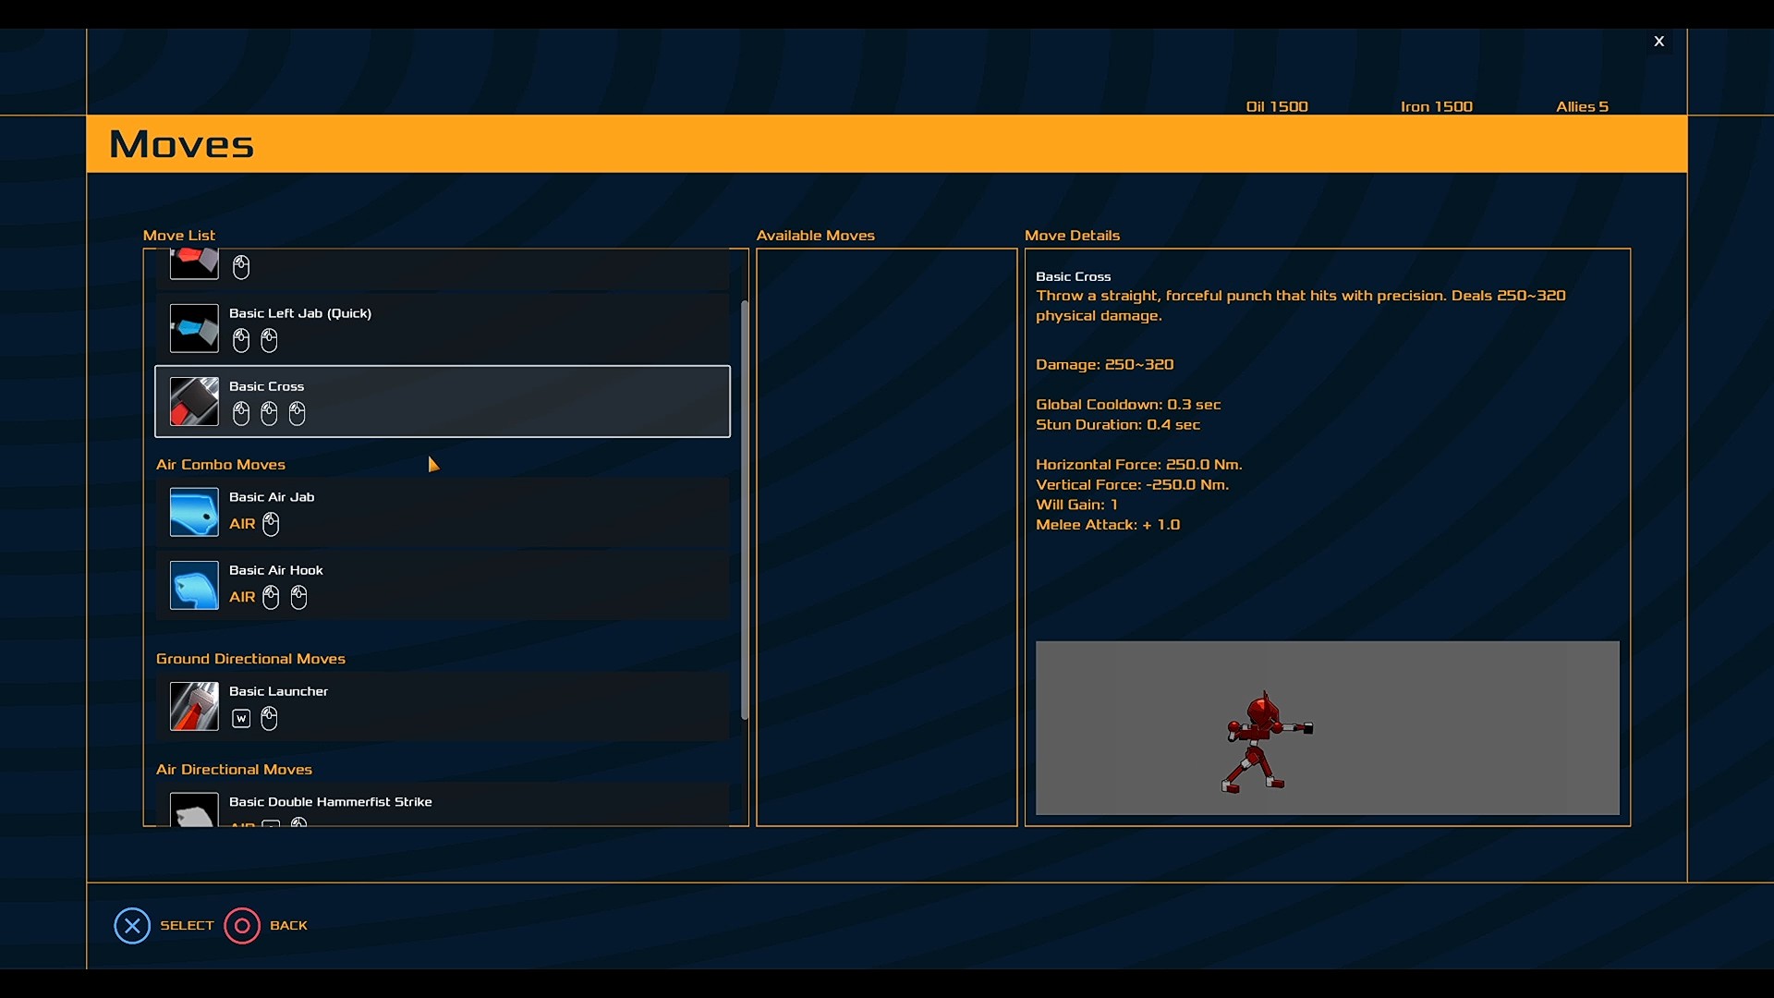Select the Basic Cross move icon

(193, 401)
